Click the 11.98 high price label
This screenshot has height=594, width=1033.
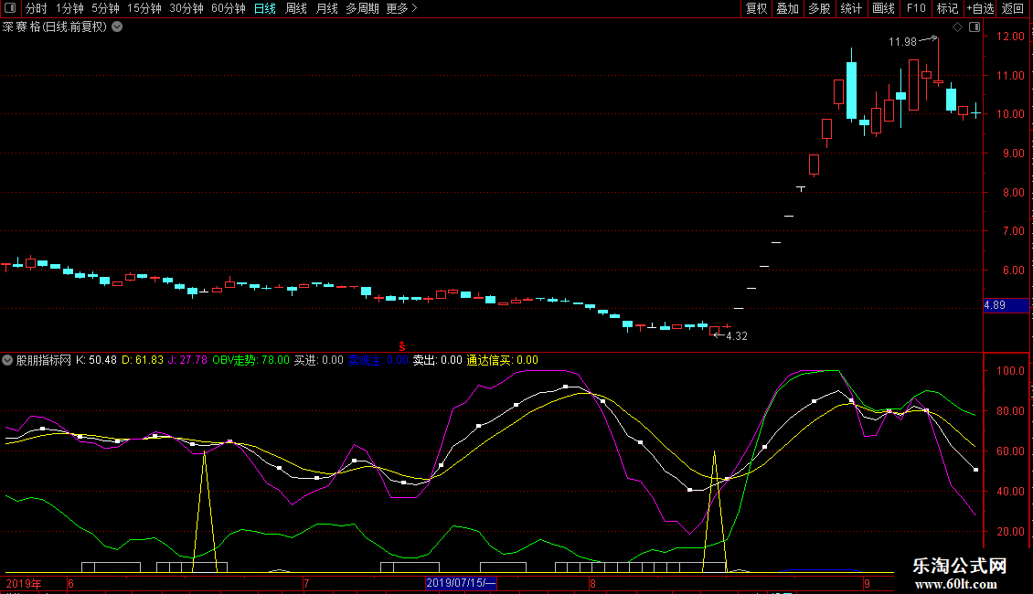(x=902, y=42)
